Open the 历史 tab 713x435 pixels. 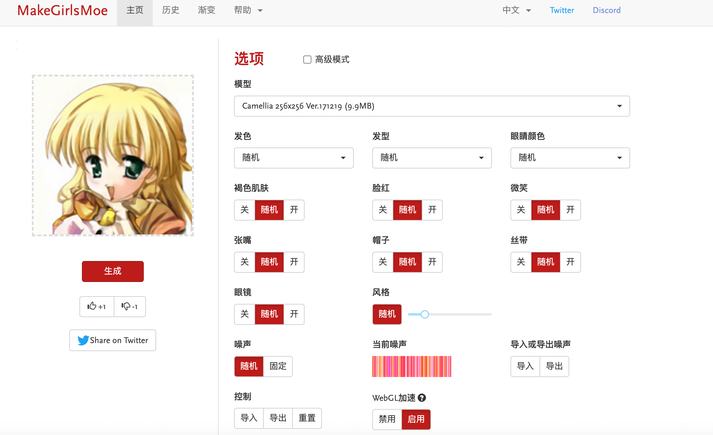pyautogui.click(x=171, y=10)
